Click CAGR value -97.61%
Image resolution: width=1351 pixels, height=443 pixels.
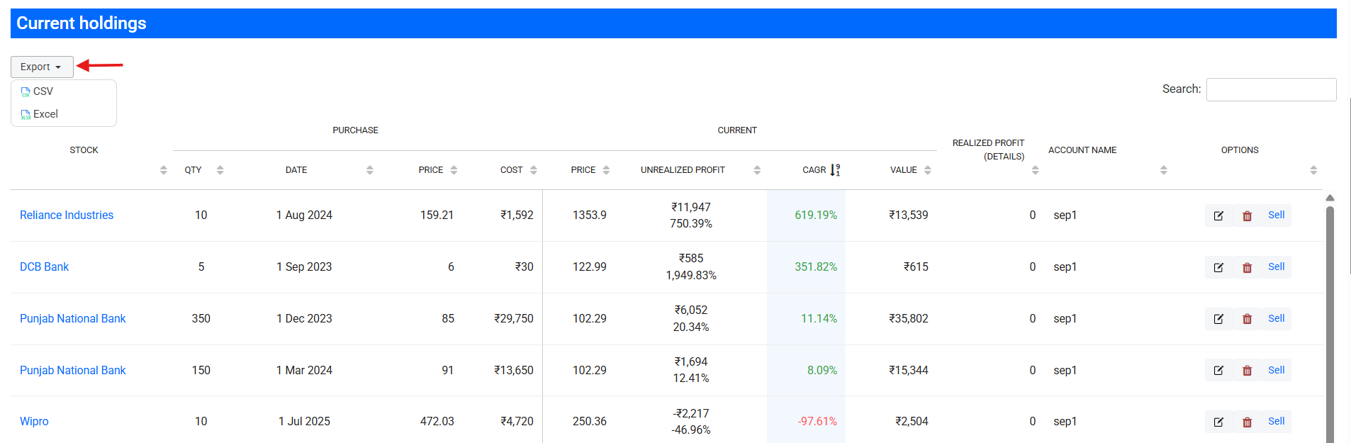[x=817, y=421]
